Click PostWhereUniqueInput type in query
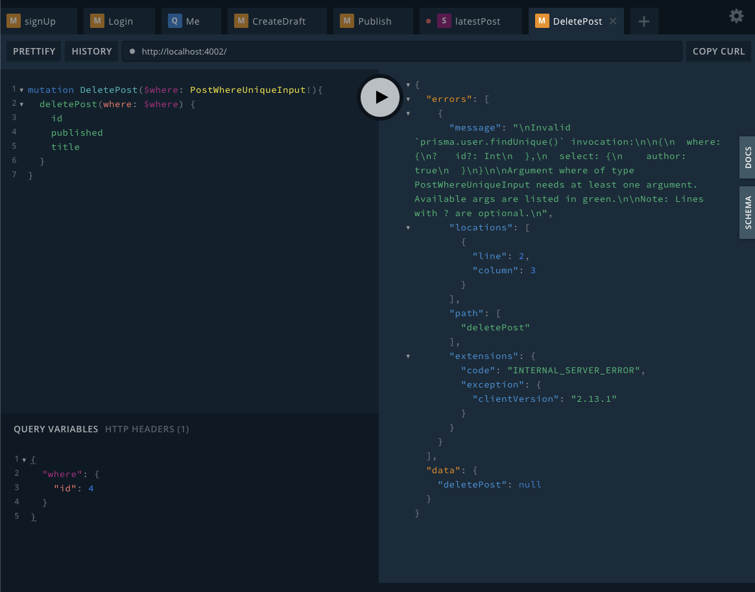755x592 pixels. click(248, 90)
